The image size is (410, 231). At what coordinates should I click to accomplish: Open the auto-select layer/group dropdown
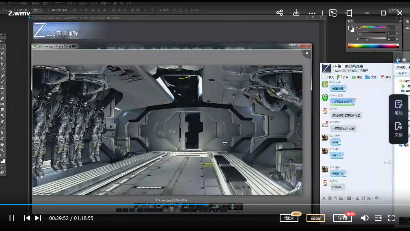38,10
